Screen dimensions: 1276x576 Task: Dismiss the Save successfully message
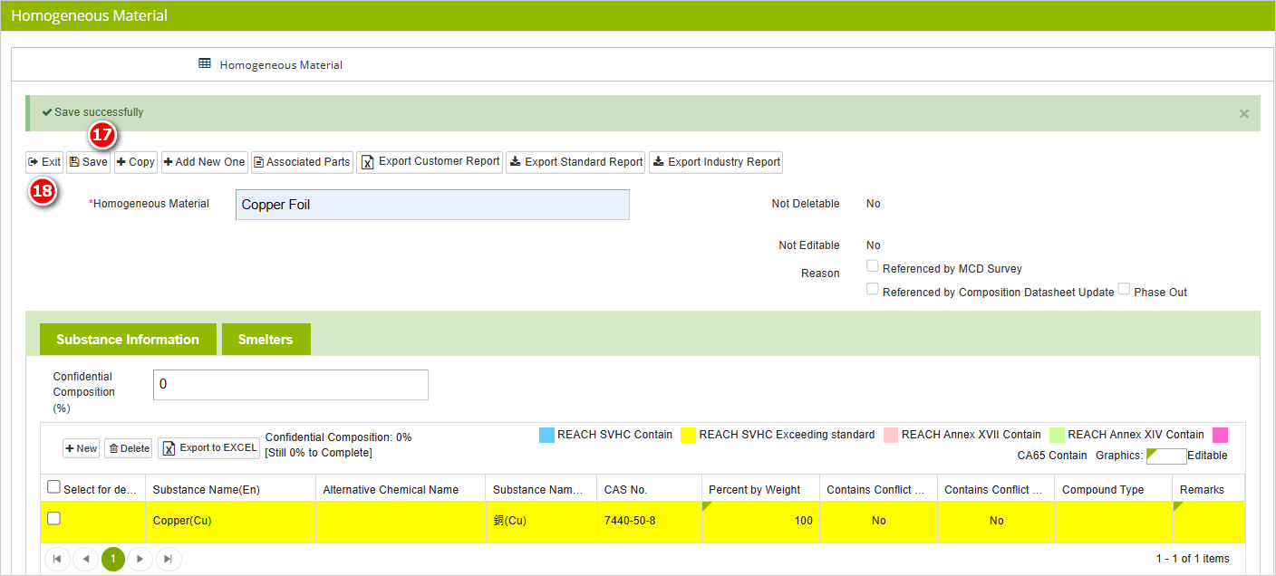[x=1243, y=114]
